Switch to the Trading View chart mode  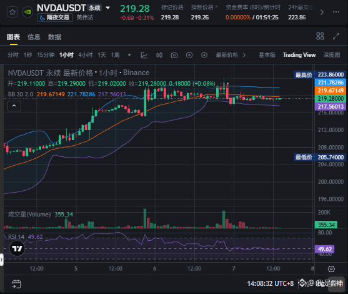pyautogui.click(x=299, y=55)
